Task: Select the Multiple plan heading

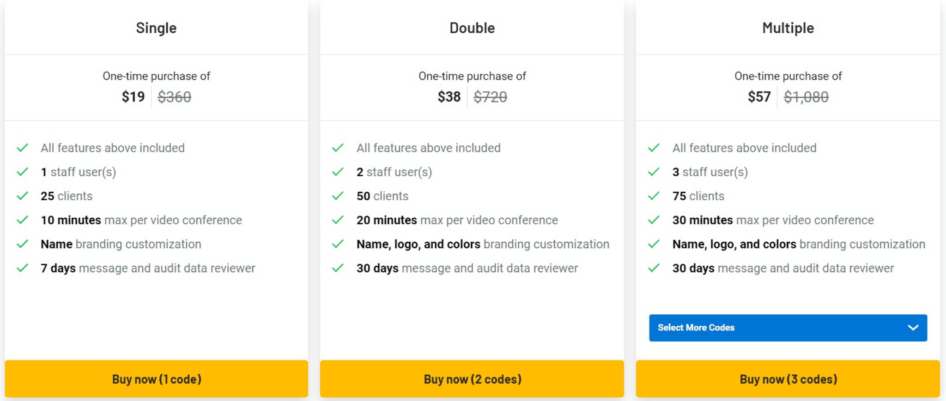Action: click(x=788, y=28)
